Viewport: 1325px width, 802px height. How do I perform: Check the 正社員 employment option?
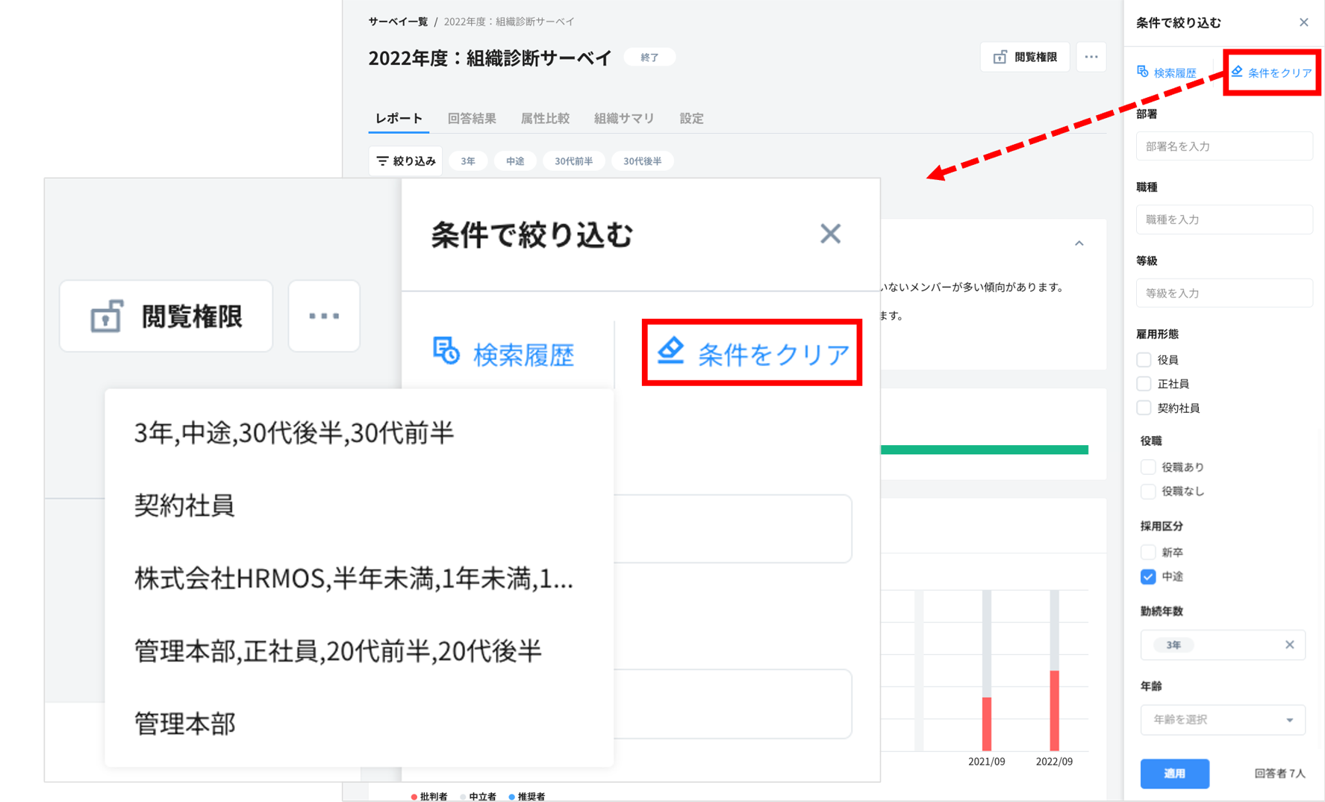click(1144, 384)
